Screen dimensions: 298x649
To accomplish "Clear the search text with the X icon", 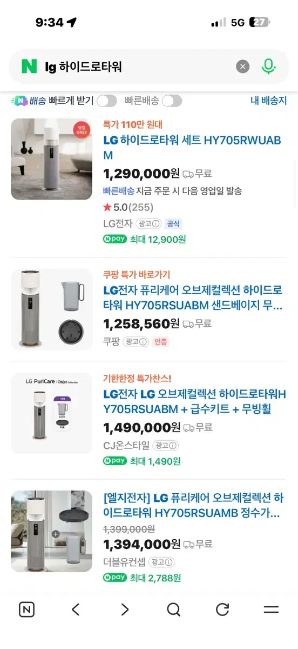I will coord(243,67).
